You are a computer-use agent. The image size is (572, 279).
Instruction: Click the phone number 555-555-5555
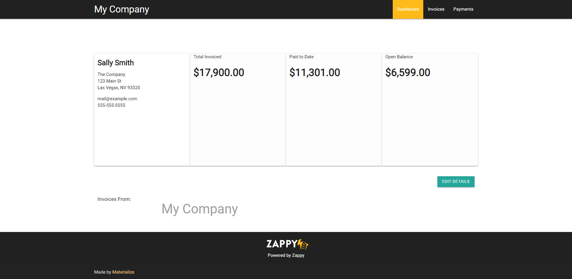tap(111, 105)
